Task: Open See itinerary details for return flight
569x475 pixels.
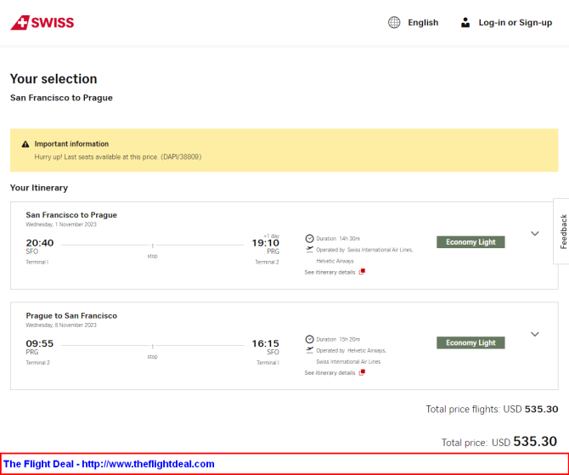Action: point(330,373)
